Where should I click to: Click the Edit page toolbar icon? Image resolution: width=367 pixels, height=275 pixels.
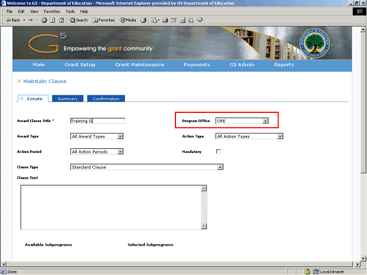[x=174, y=20]
